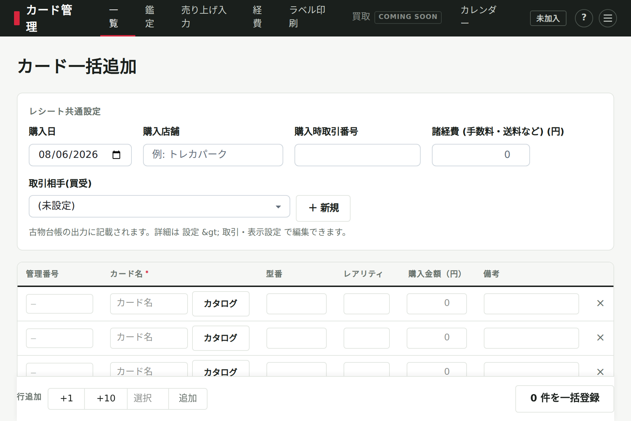The height and width of the screenshot is (421, 631).
Task: Open the ラベル印刷 tab
Action: coord(307,17)
